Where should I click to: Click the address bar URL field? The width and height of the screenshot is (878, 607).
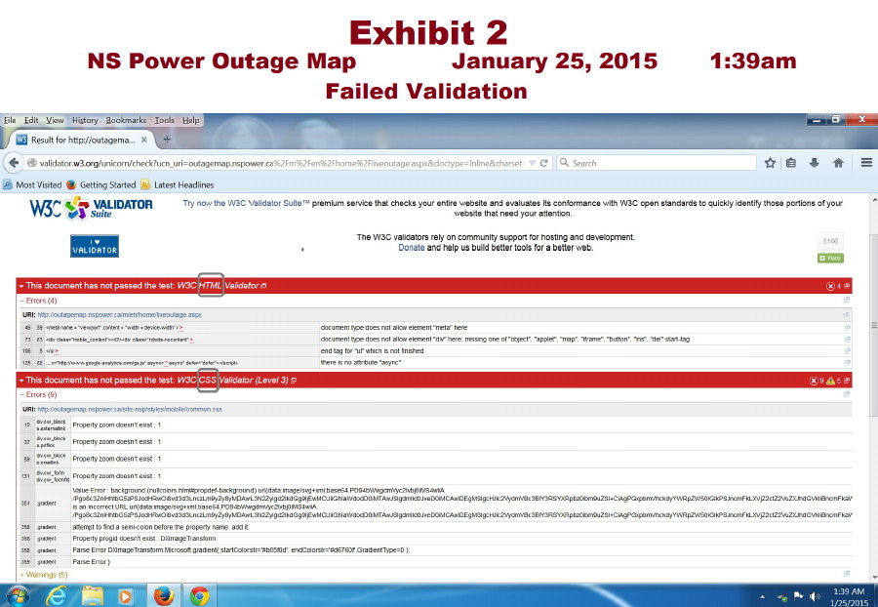point(280,163)
